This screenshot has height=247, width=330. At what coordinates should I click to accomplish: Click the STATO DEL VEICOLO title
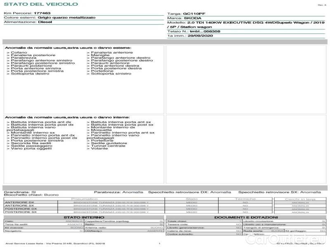tap(40, 4)
